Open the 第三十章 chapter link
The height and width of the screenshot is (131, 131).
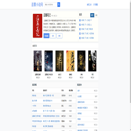87,29
